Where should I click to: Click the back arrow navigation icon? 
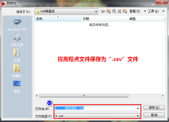pyautogui.click(x=103, y=11)
